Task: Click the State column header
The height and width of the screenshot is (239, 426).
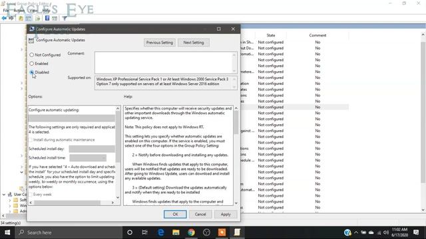Action: (x=271, y=35)
